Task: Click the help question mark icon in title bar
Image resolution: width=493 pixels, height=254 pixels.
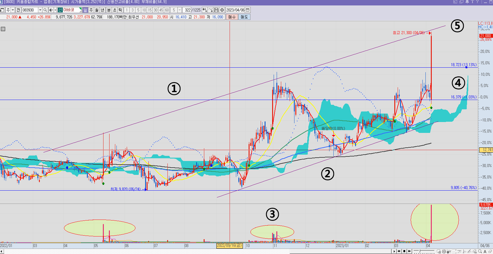Action: pos(477,2)
